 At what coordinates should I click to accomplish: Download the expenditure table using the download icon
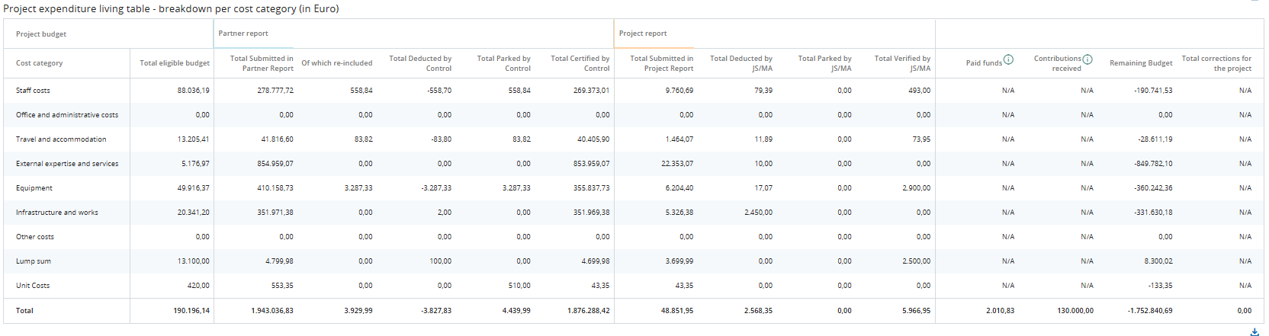1255,331
